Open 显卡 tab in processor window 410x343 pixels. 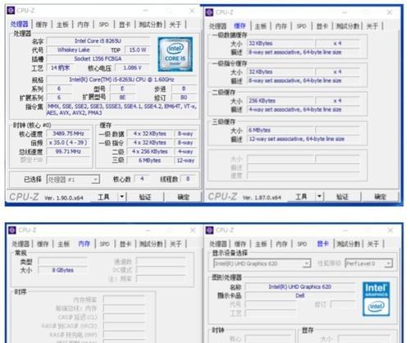click(x=125, y=25)
